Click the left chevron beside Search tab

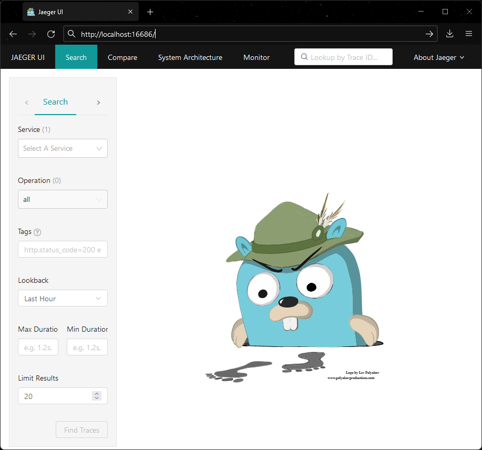tap(27, 103)
